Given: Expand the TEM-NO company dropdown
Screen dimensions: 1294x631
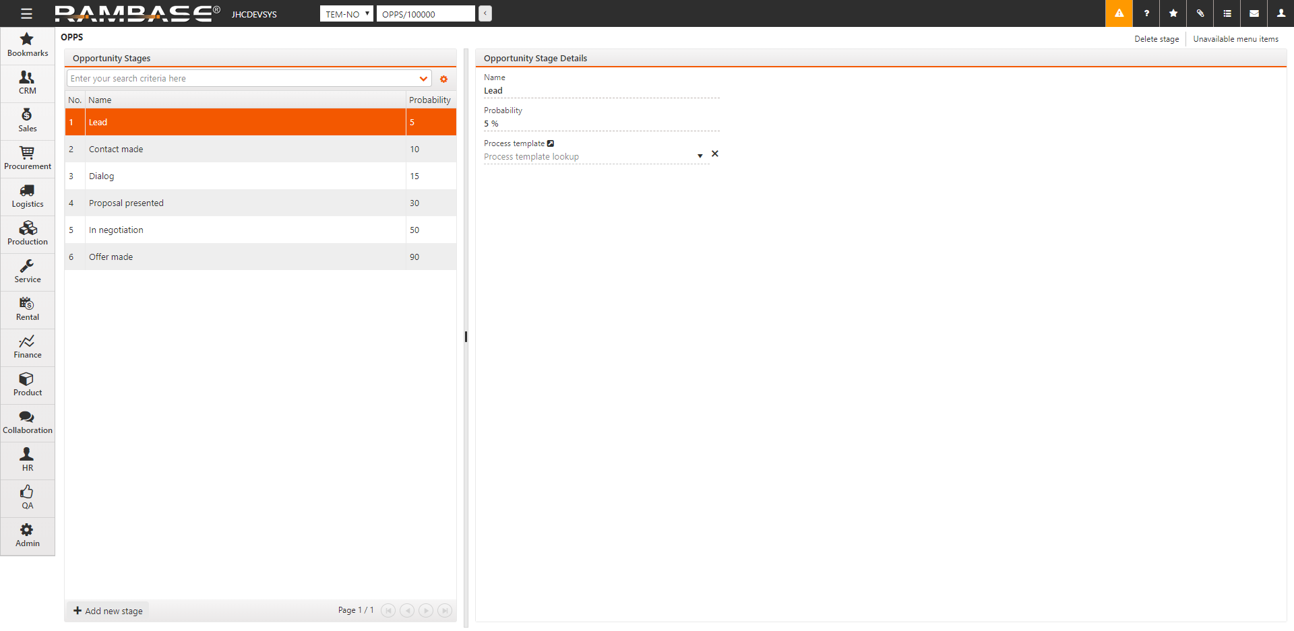Looking at the screenshot, I should click(x=346, y=14).
